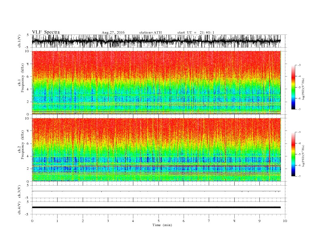The height and width of the screenshot is (248, 321).
Task: Click inside the ch.1 frequency spectrogram
Action: [156, 82]
